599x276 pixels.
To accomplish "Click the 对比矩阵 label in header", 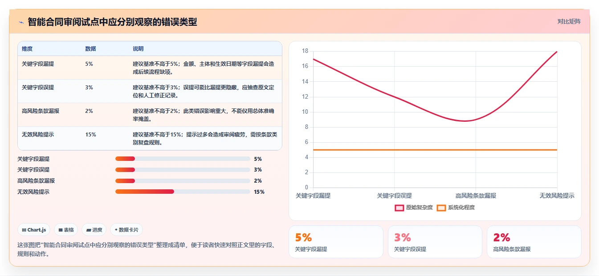I will [x=569, y=21].
